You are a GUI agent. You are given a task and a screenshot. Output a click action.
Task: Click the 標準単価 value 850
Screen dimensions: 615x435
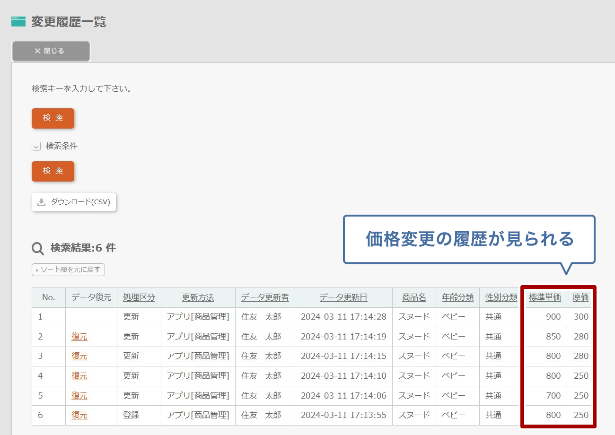(553, 337)
